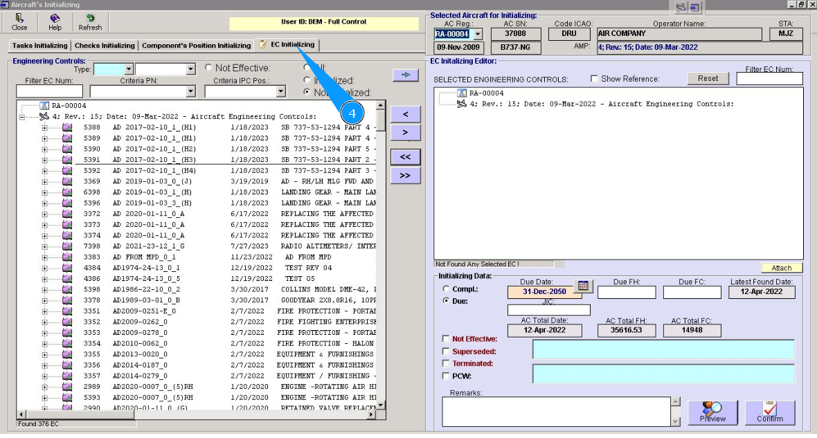Select the Compl. radio button

[445, 289]
